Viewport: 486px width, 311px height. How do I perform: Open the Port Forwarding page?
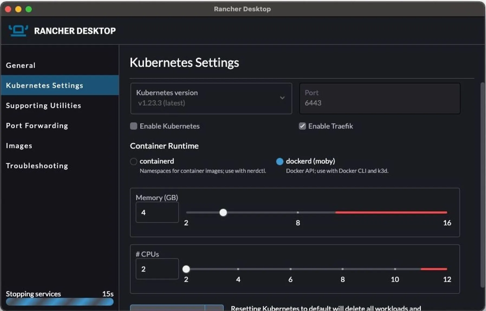coord(37,125)
